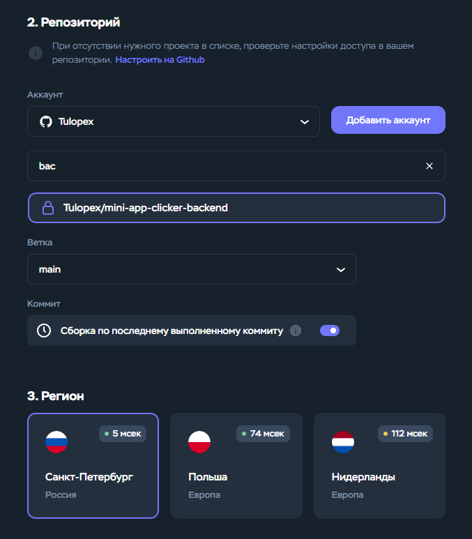Click the Poland flag icon

click(x=199, y=441)
